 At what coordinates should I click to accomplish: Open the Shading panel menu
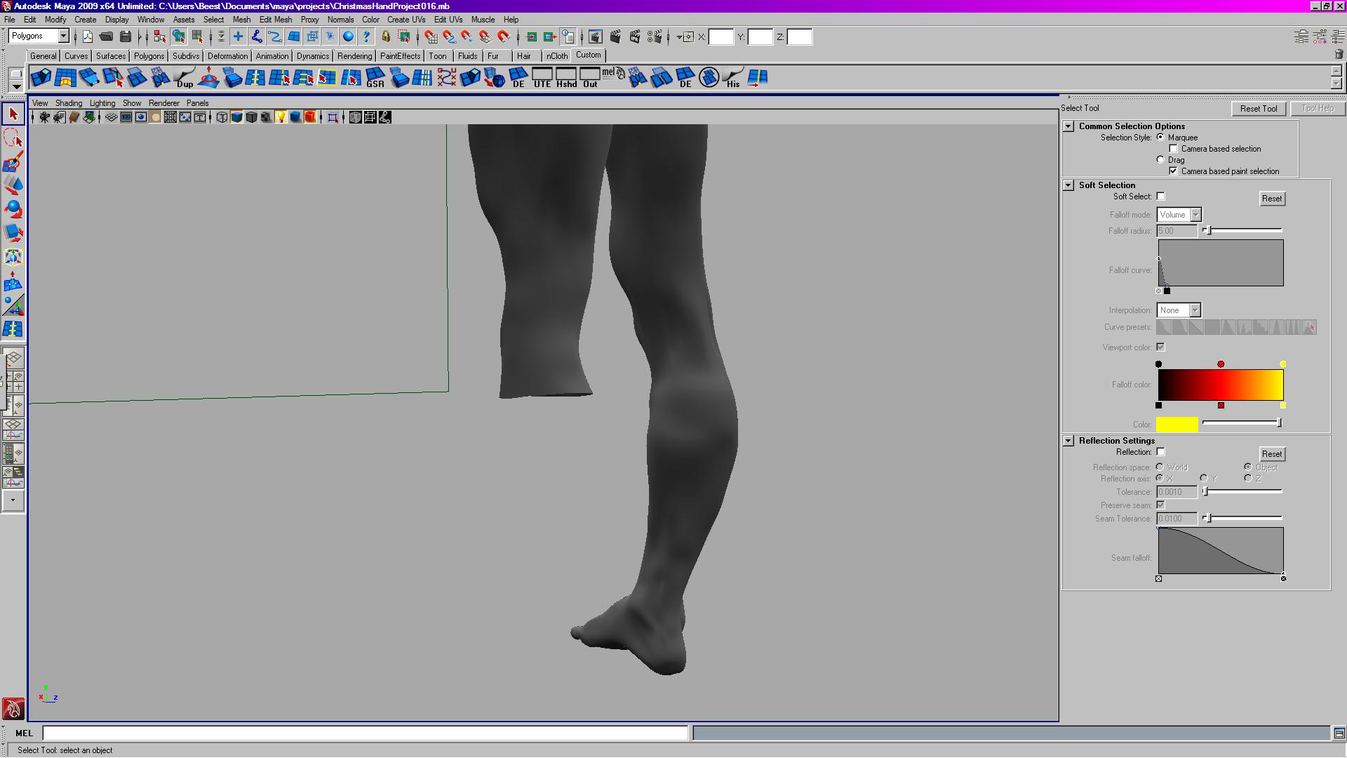point(69,103)
